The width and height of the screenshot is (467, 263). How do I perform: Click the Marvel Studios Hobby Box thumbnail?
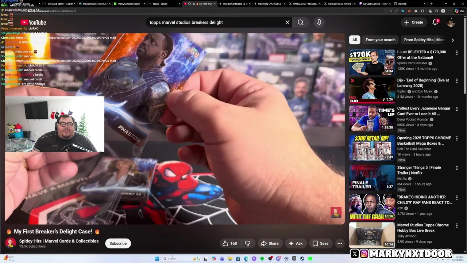pos(372,235)
